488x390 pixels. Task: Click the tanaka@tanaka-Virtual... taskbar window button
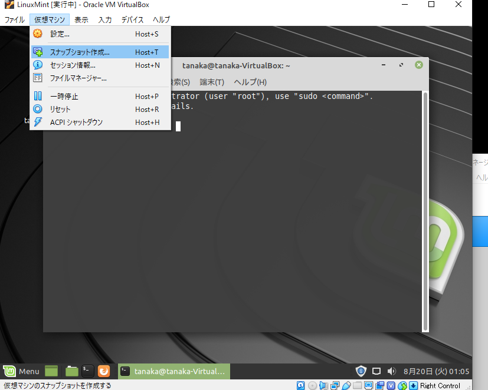tap(174, 371)
